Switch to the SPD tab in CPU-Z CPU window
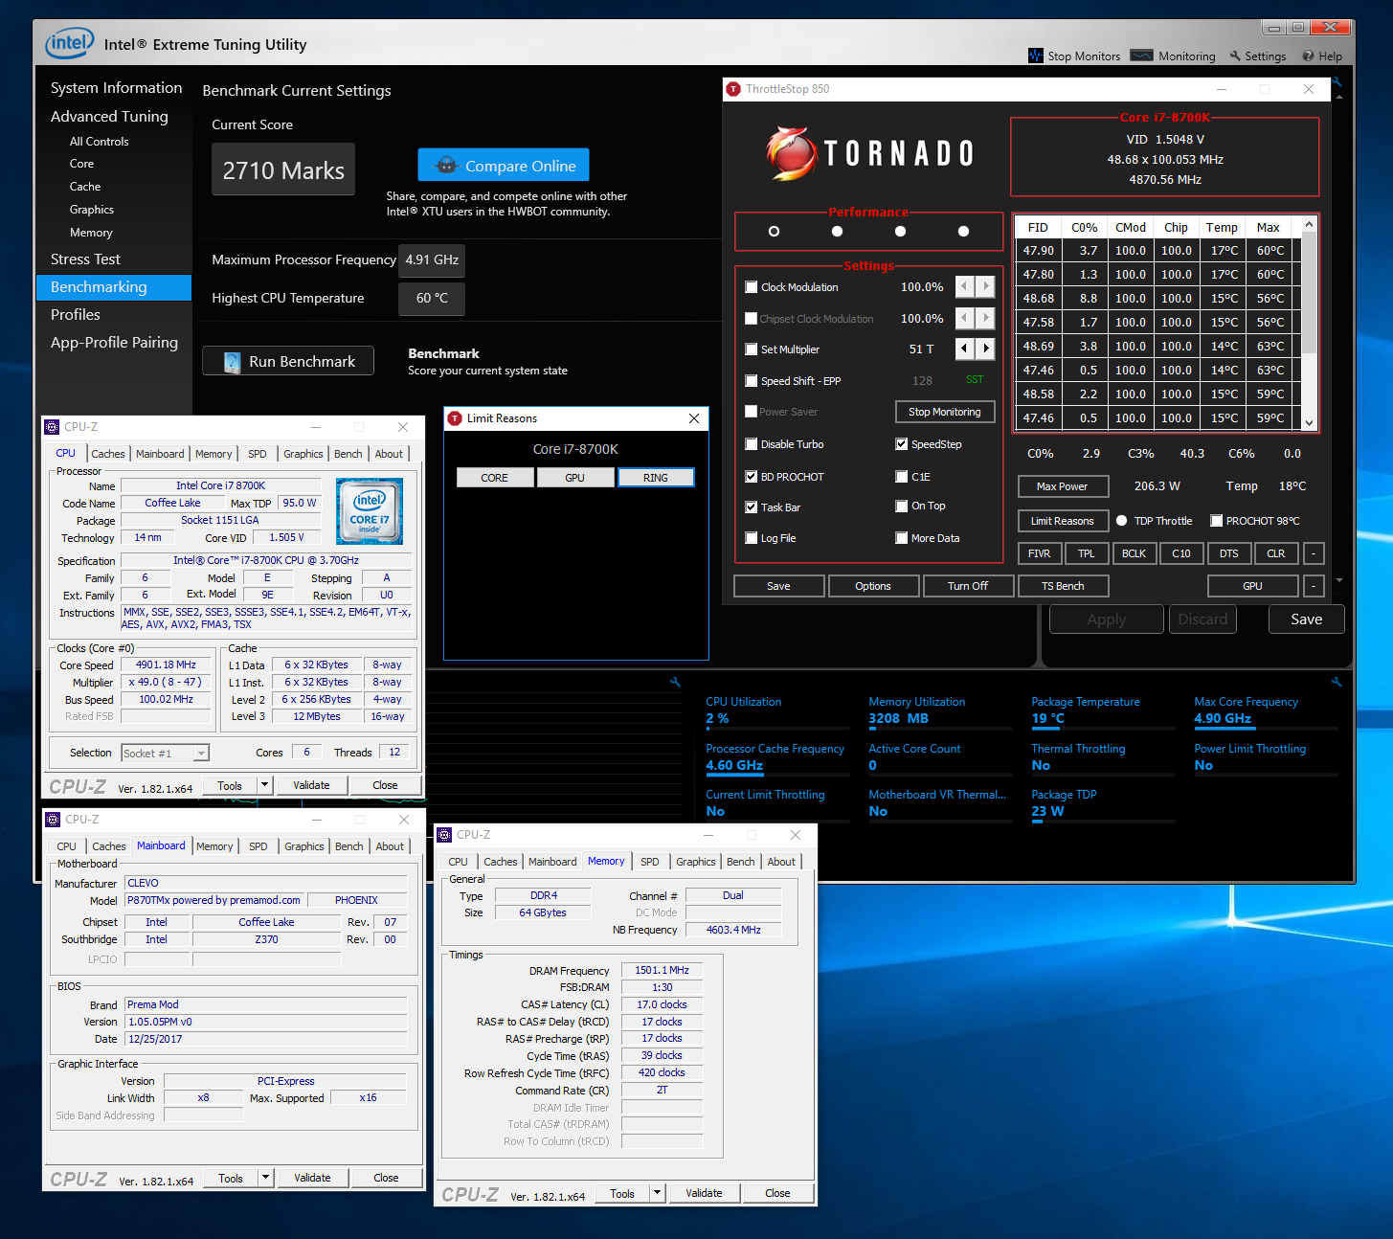The image size is (1393, 1239). click(x=257, y=454)
